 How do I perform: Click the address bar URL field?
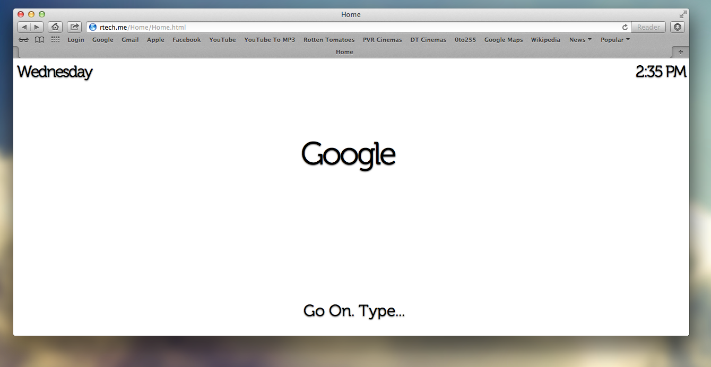point(359,27)
